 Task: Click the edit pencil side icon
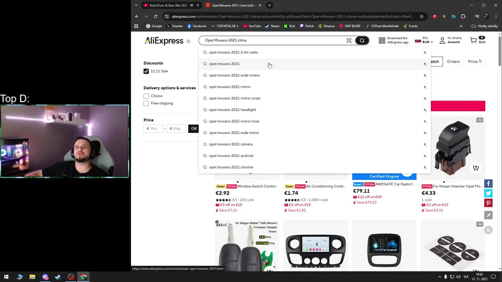(x=488, y=215)
